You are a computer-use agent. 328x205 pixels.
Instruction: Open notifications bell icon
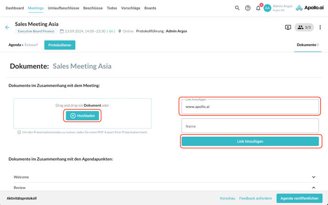coord(258,8)
